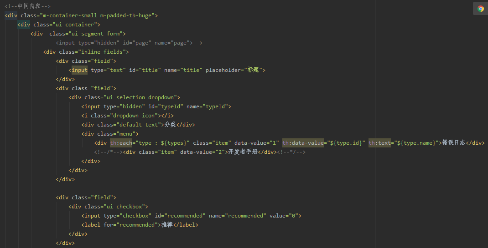Click the data-value="2" attribute
Viewport: 488px width, 248px height.
pyautogui.click(x=202, y=152)
